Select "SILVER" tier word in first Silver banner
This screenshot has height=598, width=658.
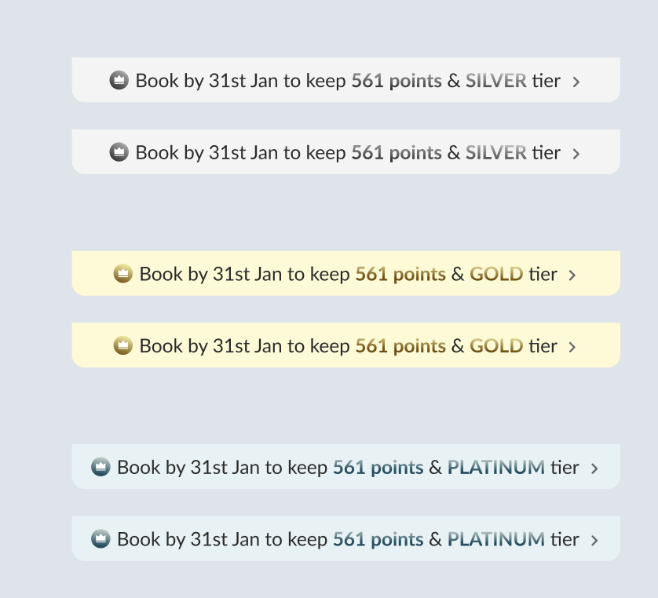click(495, 81)
